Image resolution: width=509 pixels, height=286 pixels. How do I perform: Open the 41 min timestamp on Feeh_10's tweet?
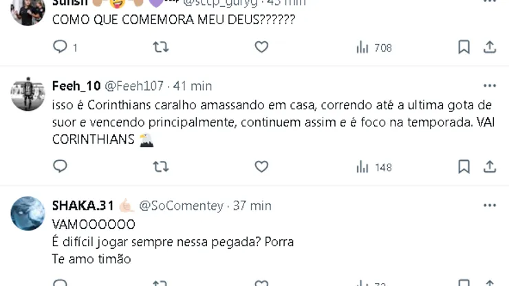pos(192,86)
